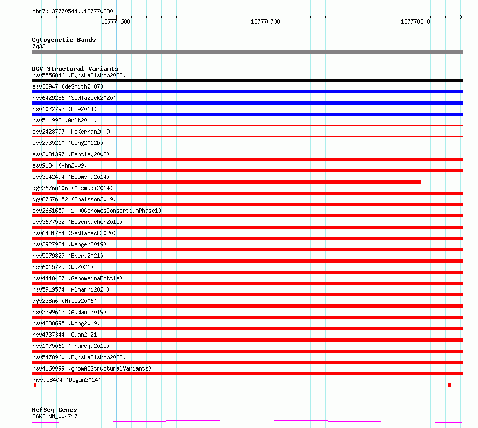Image resolution: width=478 pixels, height=428 pixels.
Task: Click the nsv4448427 (GenomeinaBottle) label
Action: pyautogui.click(x=77, y=278)
